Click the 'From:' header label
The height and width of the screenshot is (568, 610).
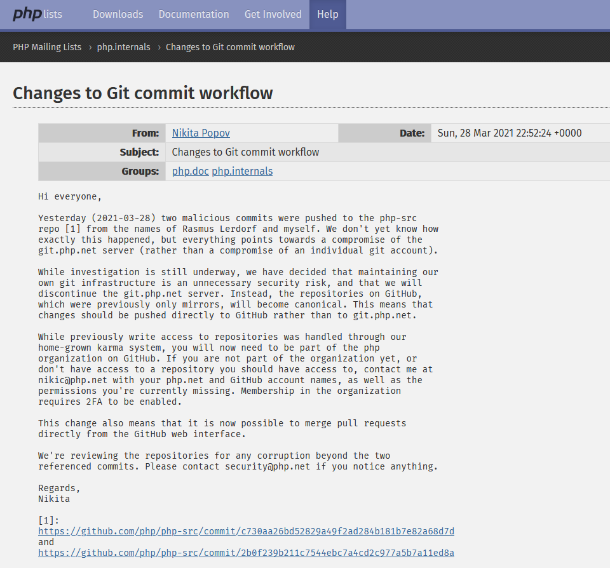146,133
